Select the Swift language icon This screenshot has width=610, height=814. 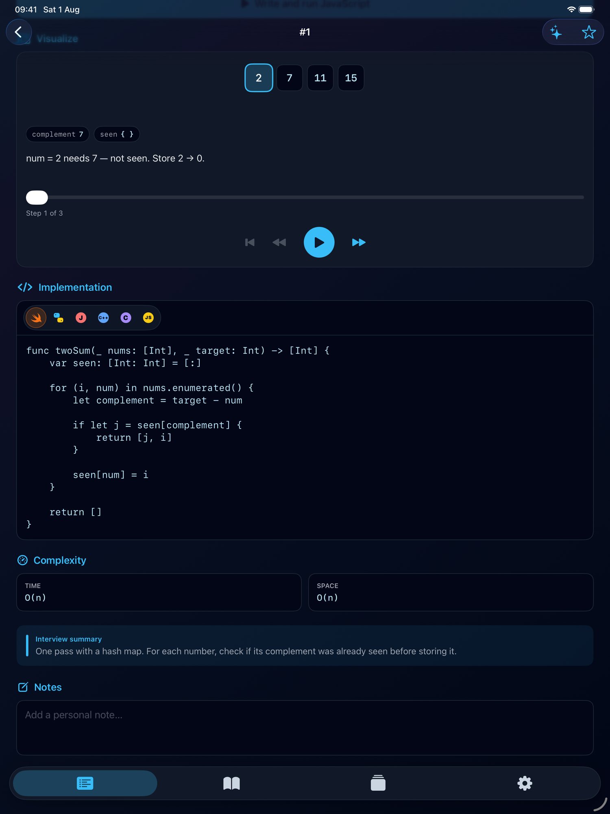pos(36,318)
